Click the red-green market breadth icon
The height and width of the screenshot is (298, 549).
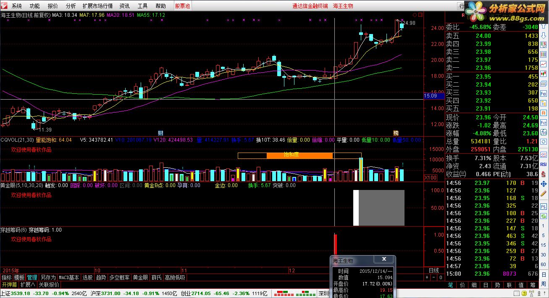[296, 293]
